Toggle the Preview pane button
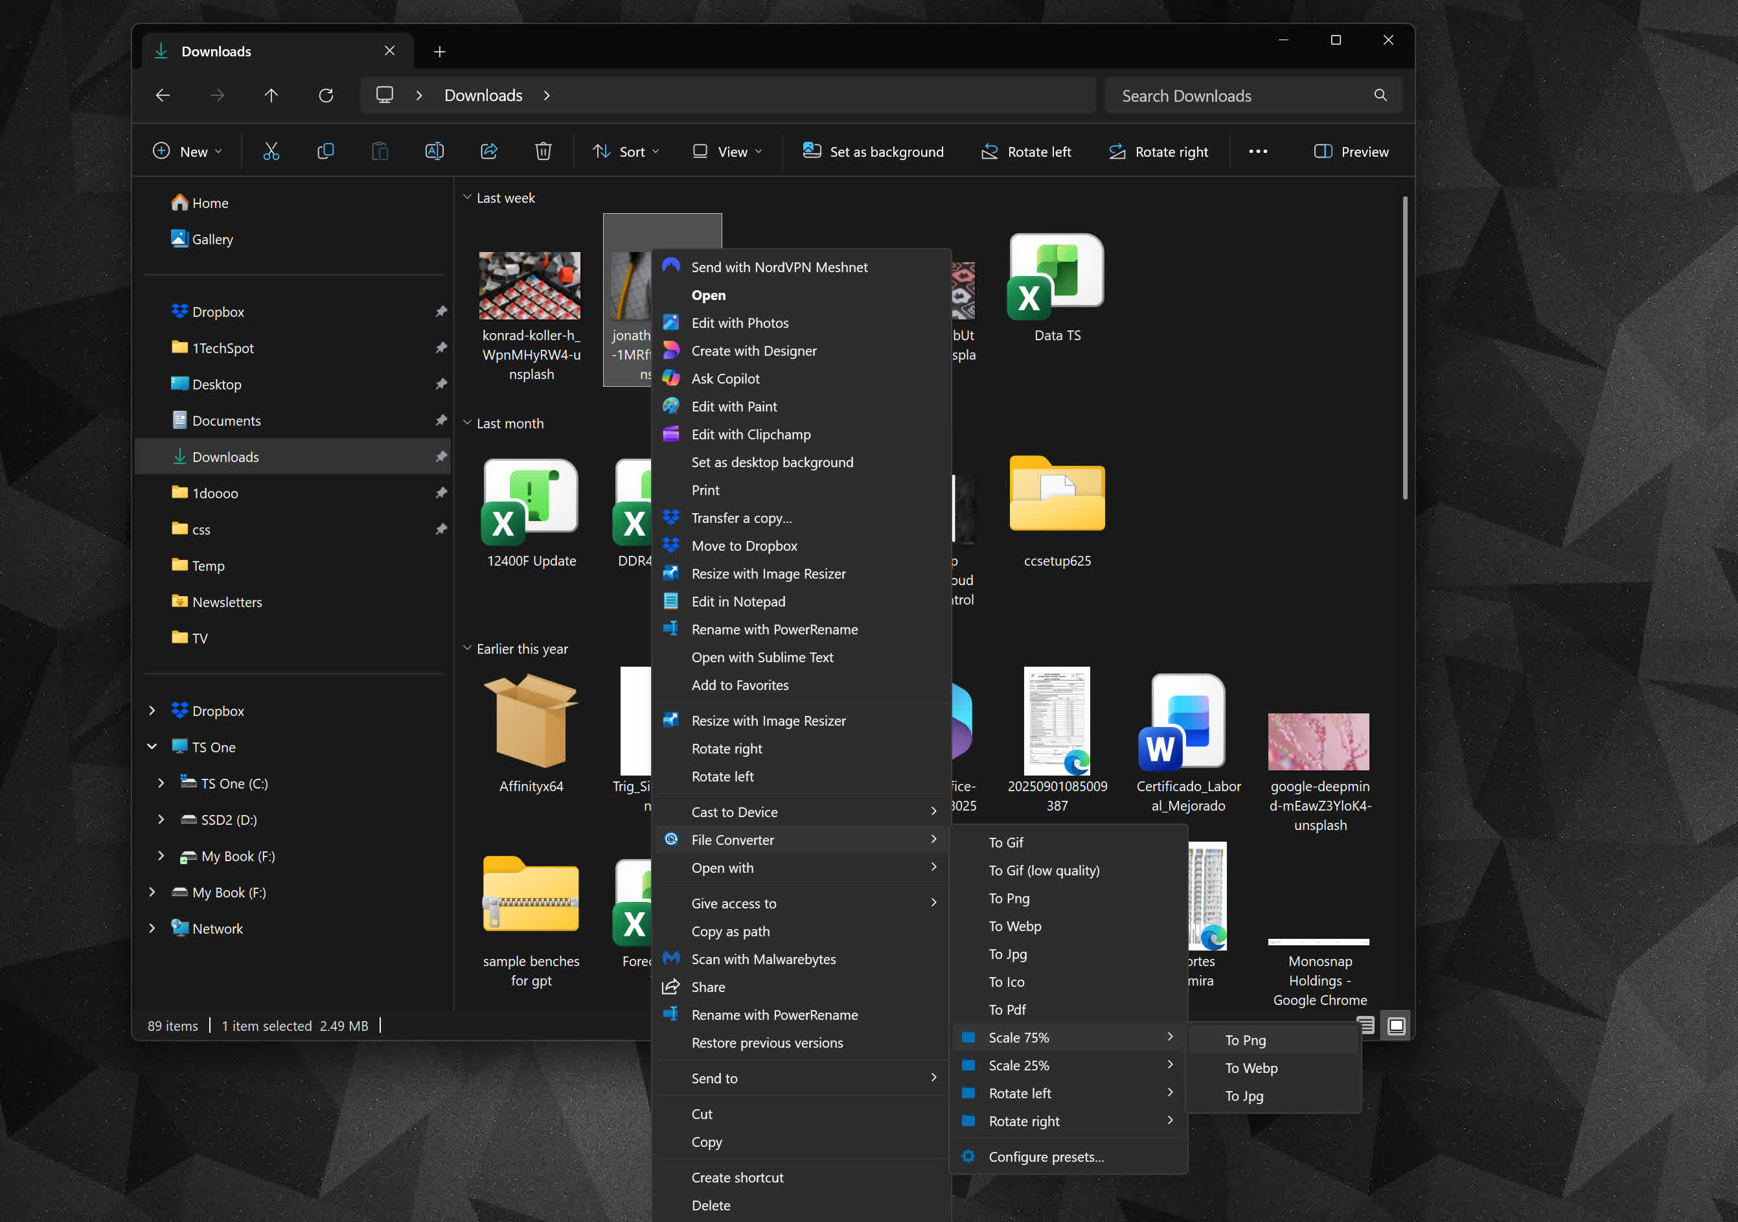 click(1351, 152)
